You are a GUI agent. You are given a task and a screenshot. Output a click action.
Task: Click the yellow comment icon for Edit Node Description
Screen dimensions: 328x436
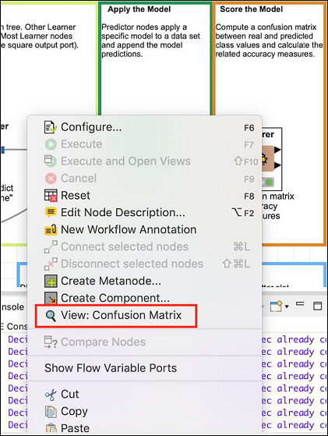point(51,212)
